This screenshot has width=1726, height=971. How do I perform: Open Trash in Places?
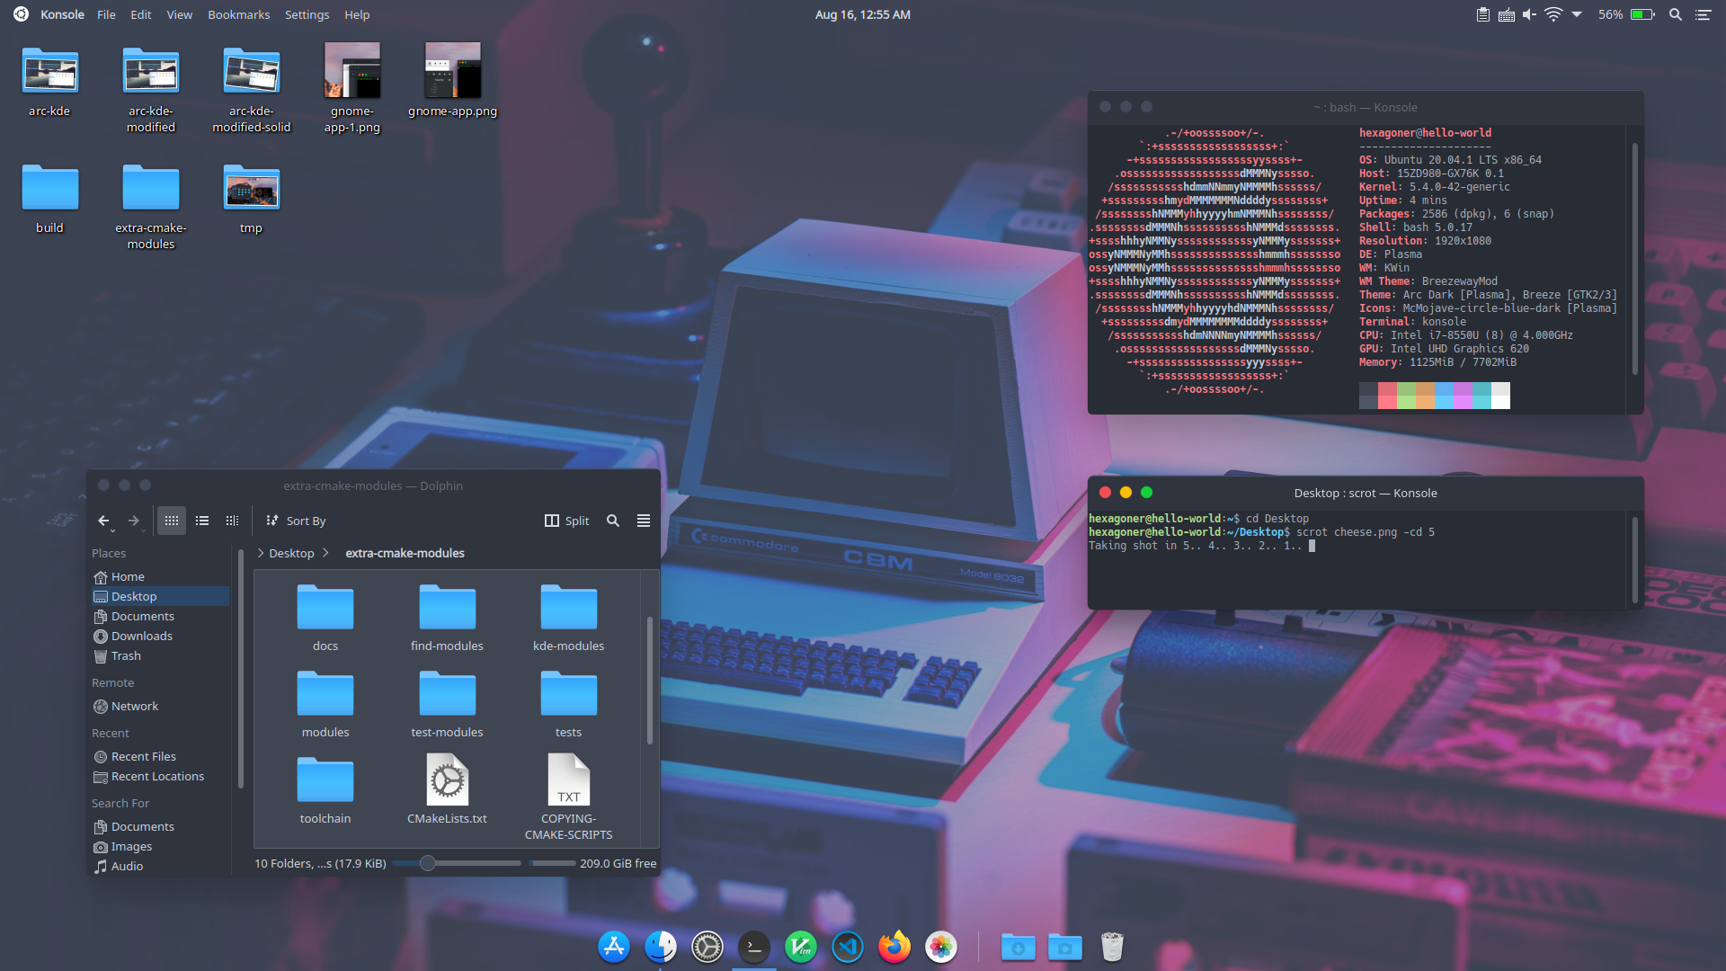coord(160,655)
